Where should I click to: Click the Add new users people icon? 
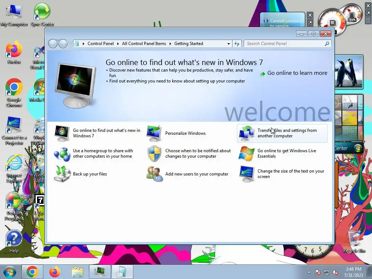[155, 174]
